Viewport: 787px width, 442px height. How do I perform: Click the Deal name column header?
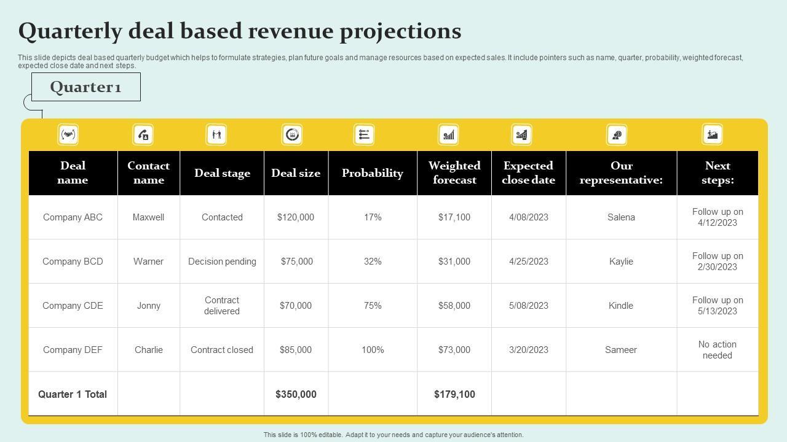73,173
